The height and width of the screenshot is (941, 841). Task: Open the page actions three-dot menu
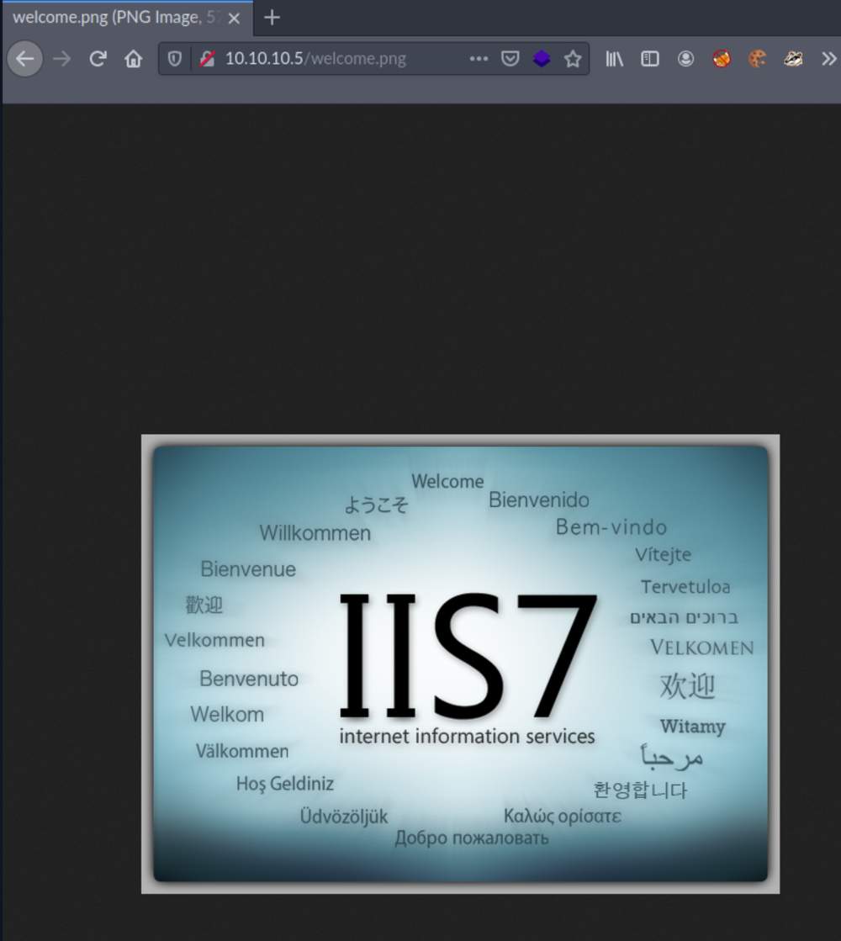[x=479, y=59]
